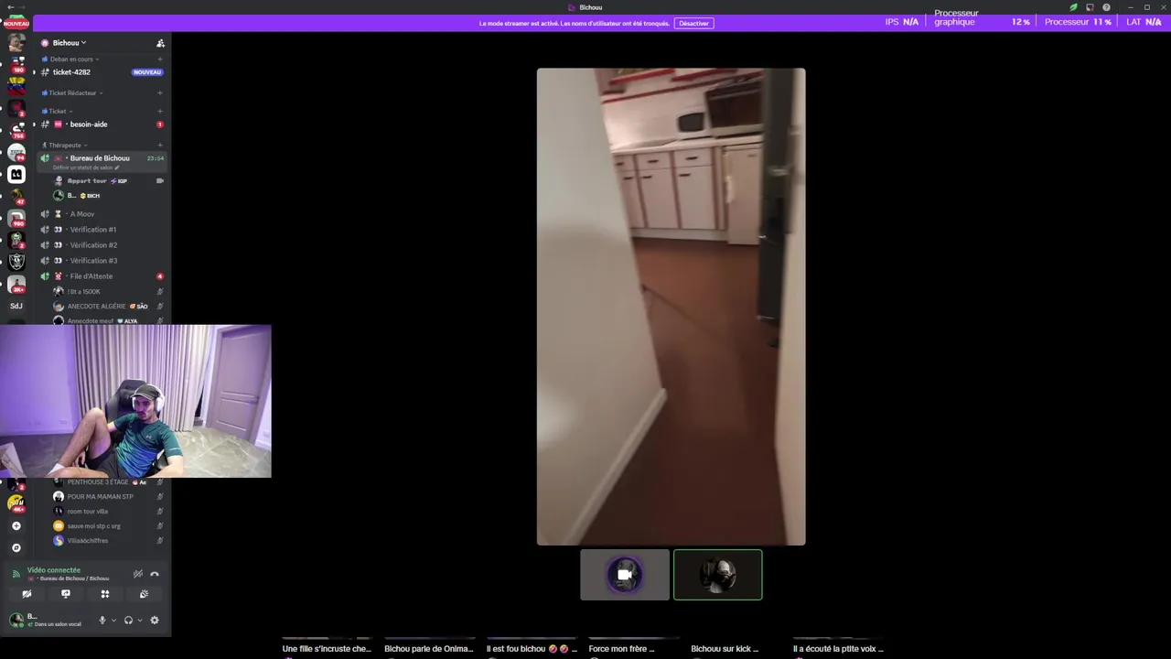Image resolution: width=1171 pixels, height=659 pixels.
Task: Add channel to the Ticket category
Action: click(x=160, y=112)
